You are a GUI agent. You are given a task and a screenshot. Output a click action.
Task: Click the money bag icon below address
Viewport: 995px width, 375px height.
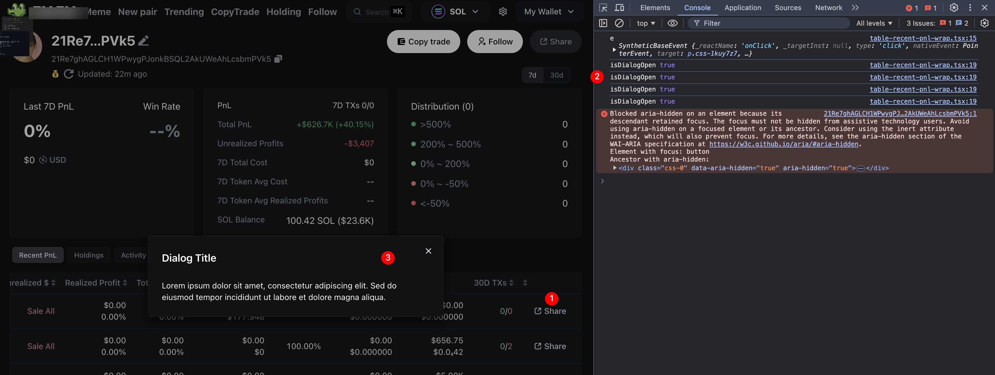[55, 74]
